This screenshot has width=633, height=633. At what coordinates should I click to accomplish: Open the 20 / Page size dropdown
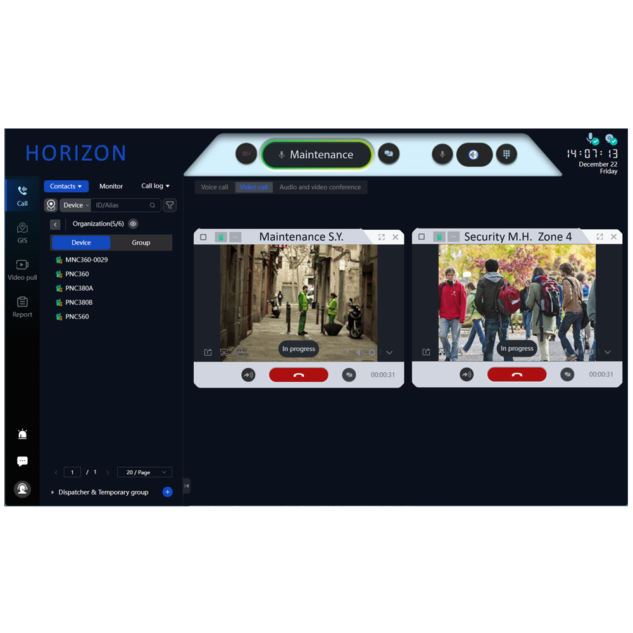tap(144, 472)
